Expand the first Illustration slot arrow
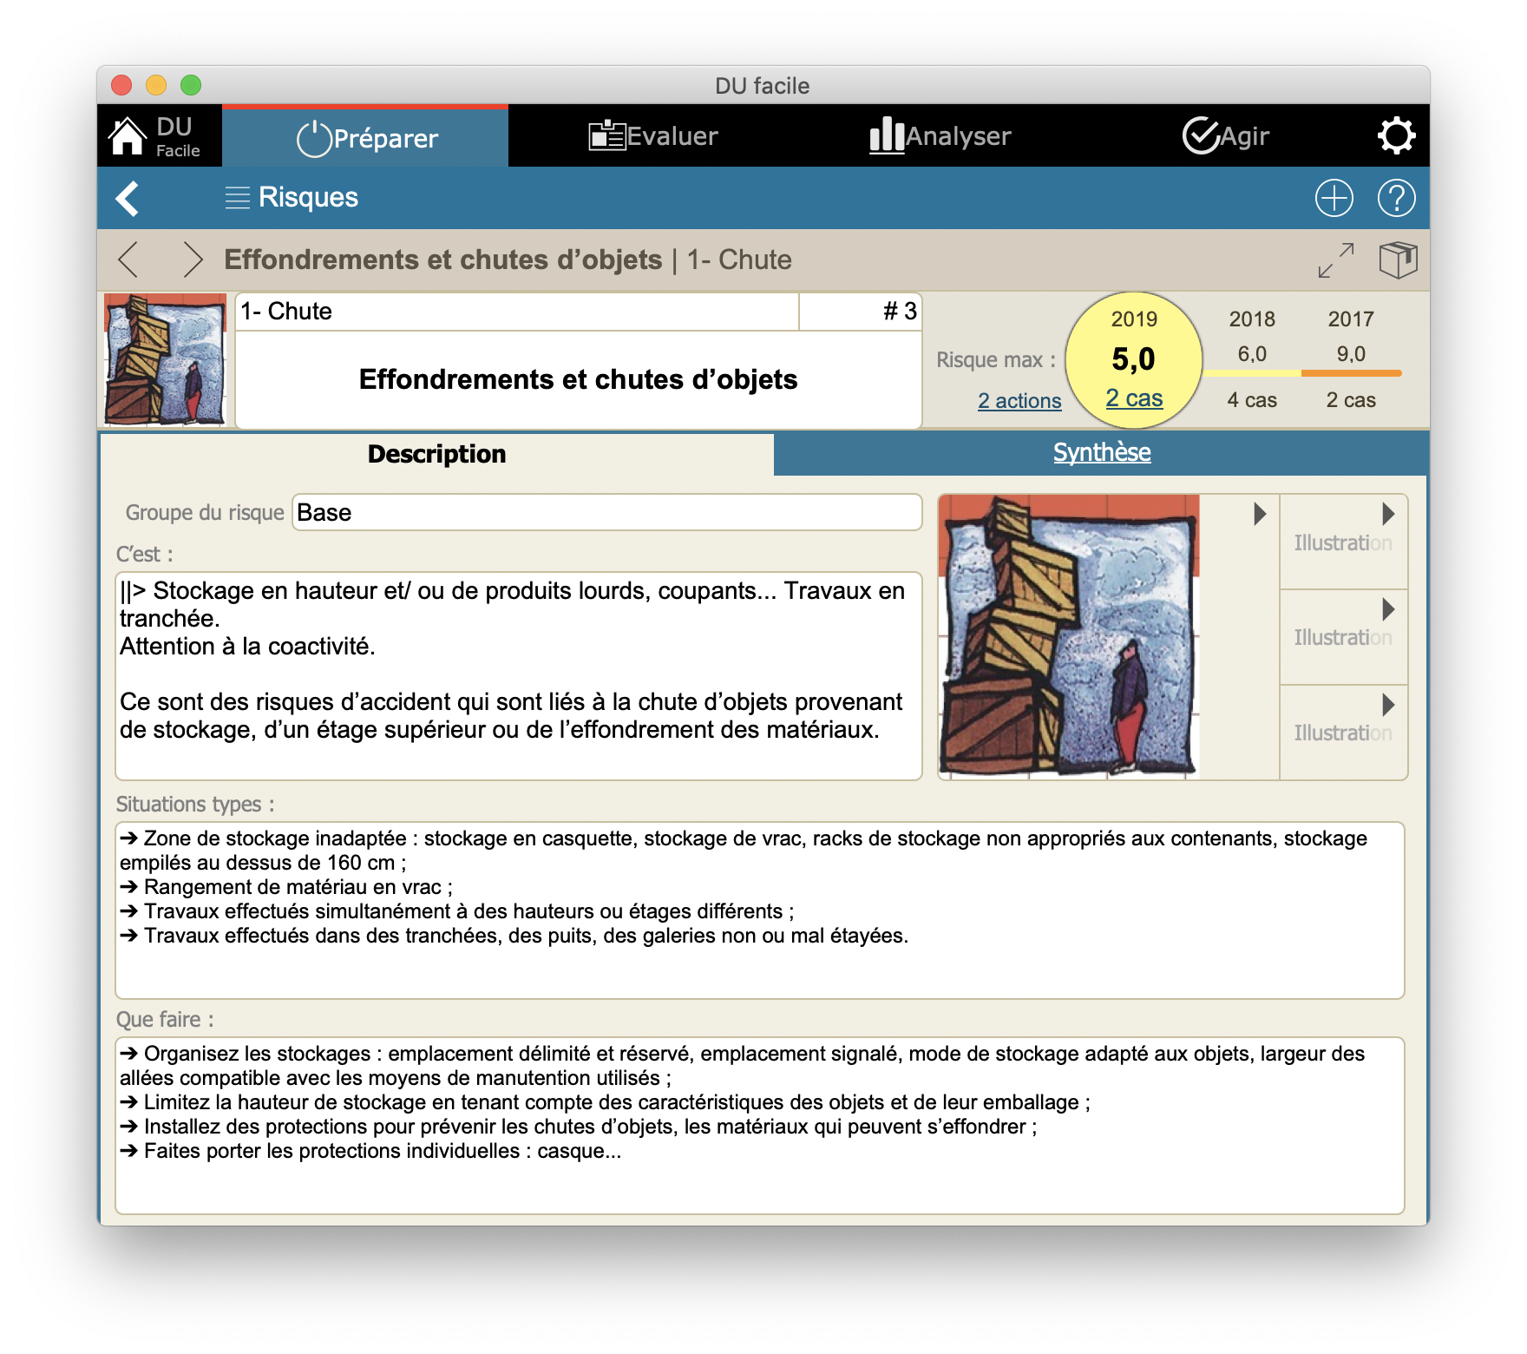 click(1388, 514)
